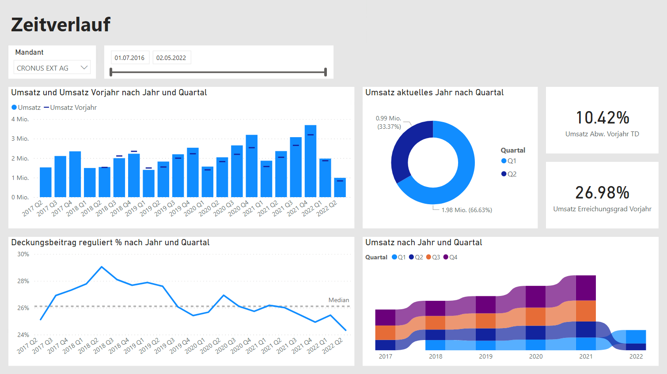Select the Umsatz Vorjahr legend marker
Image resolution: width=667 pixels, height=374 pixels.
click(x=46, y=107)
